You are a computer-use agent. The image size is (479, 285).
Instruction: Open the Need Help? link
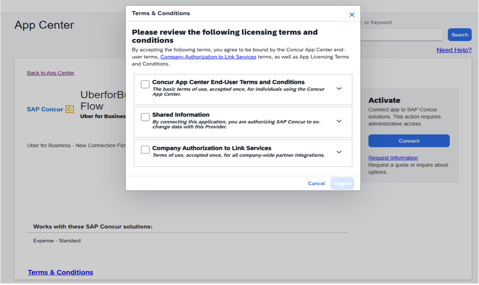(x=454, y=50)
